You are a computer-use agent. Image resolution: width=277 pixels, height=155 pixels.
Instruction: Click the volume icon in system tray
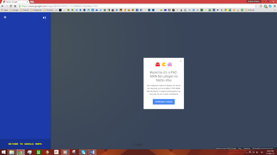pos(257,152)
